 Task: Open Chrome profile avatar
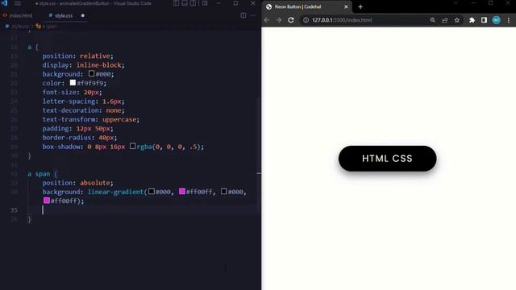coord(497,20)
